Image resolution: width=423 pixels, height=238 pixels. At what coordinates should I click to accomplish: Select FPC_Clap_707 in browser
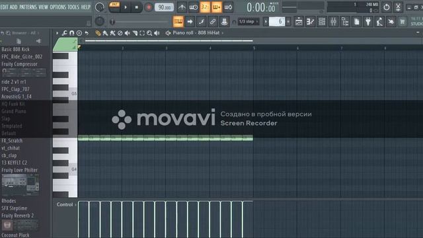[15, 89]
